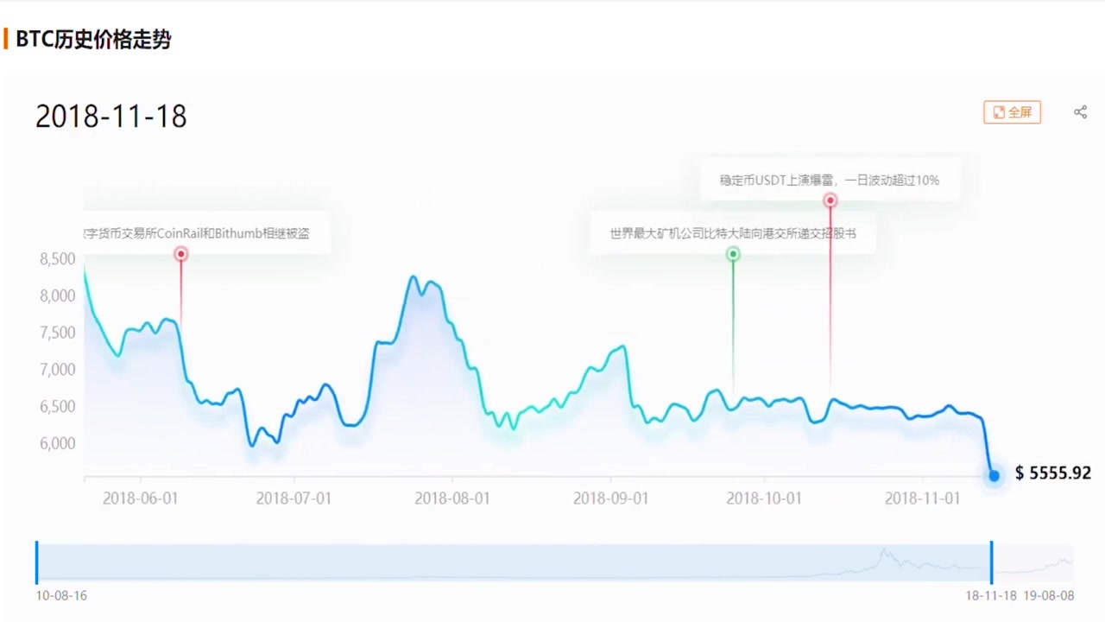Click the 2018-07-01 axis label
This screenshot has width=1105, height=622.
[294, 498]
